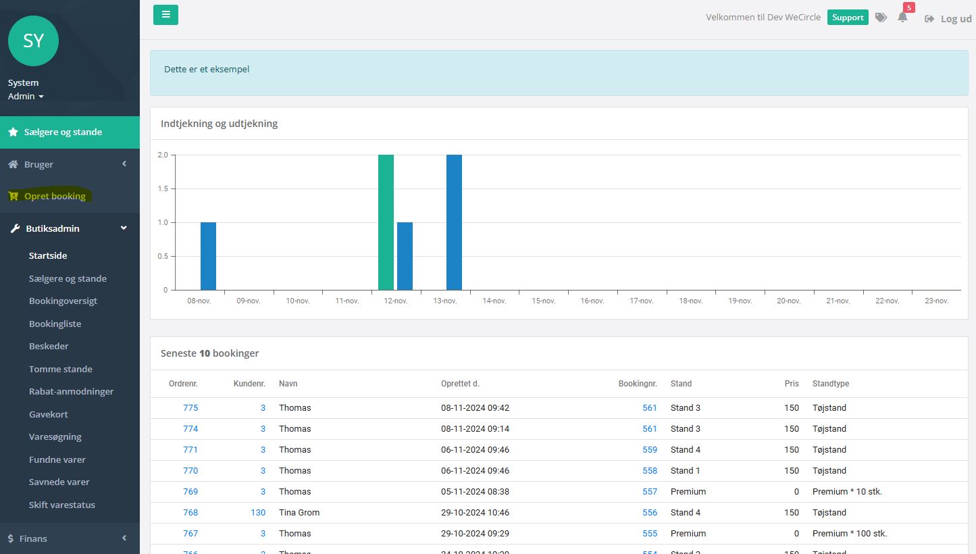
Task: Click the star icon beside Sælgere og stande
Action: 13,132
